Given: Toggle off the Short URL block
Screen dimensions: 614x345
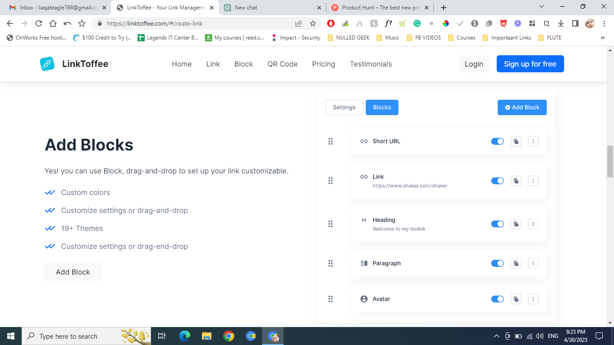Looking at the screenshot, I should point(498,141).
